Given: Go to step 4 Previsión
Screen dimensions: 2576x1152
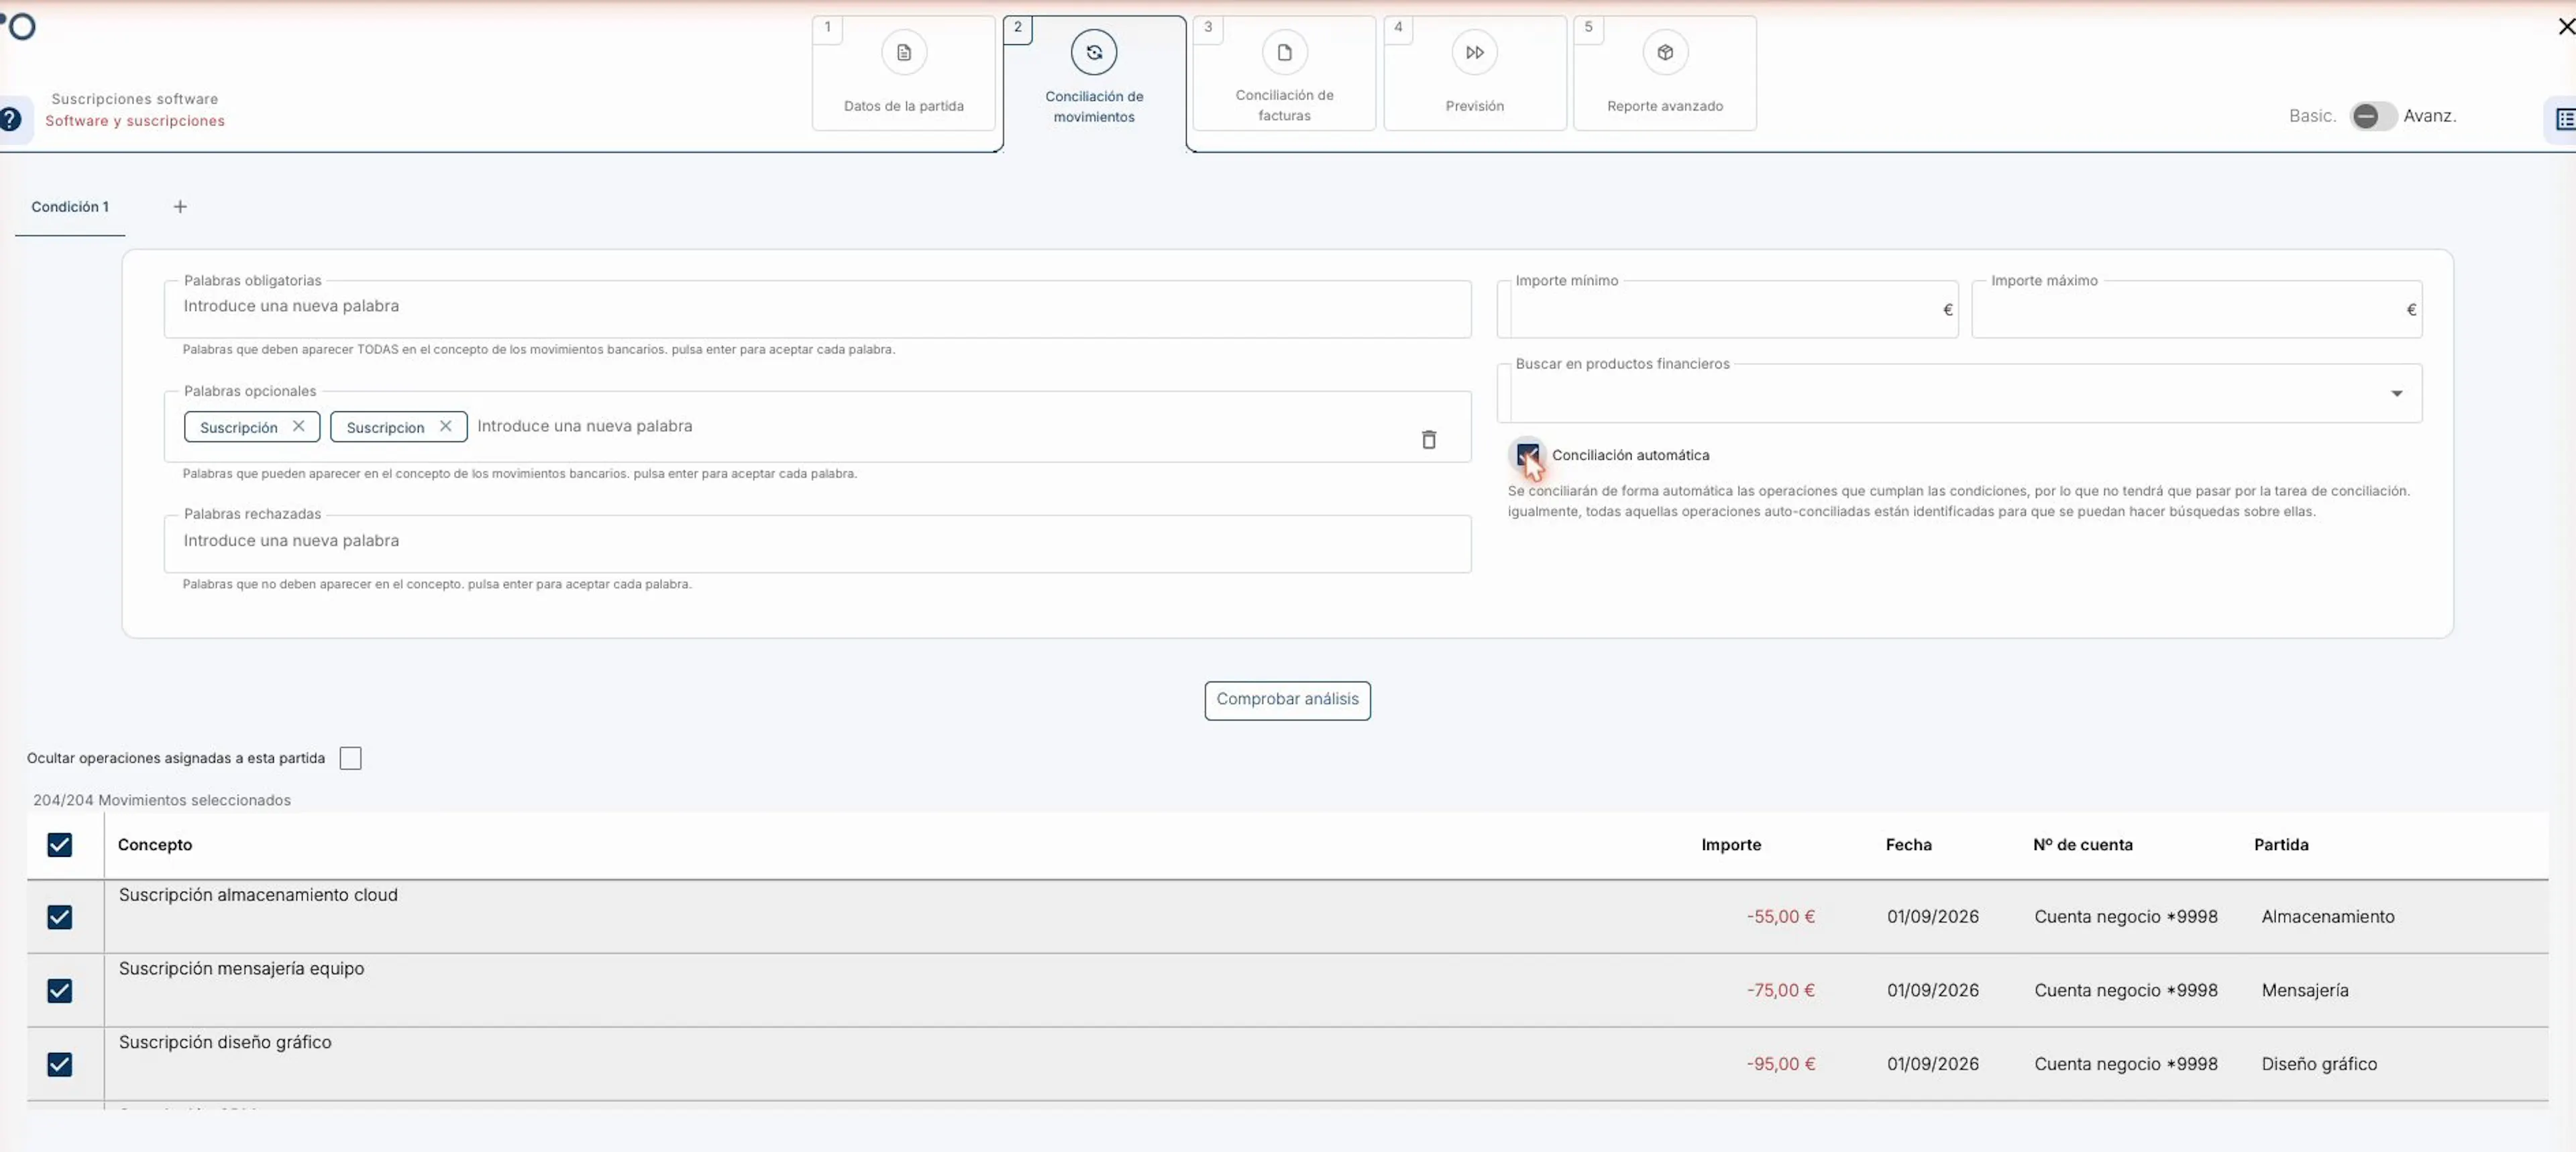Looking at the screenshot, I should coord(1474,73).
